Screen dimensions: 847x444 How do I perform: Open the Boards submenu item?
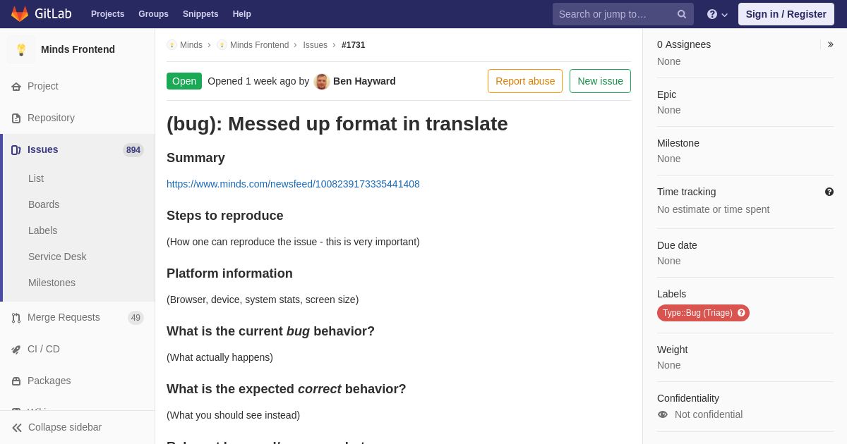[x=44, y=204]
